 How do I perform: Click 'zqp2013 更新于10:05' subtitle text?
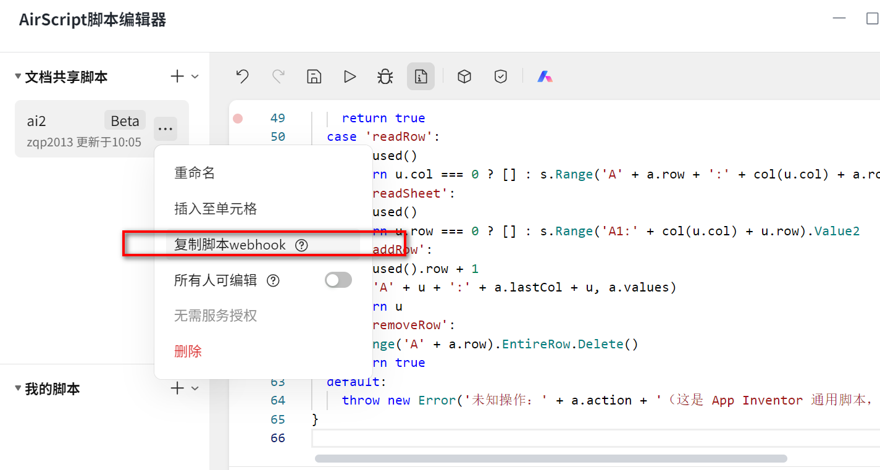point(84,143)
